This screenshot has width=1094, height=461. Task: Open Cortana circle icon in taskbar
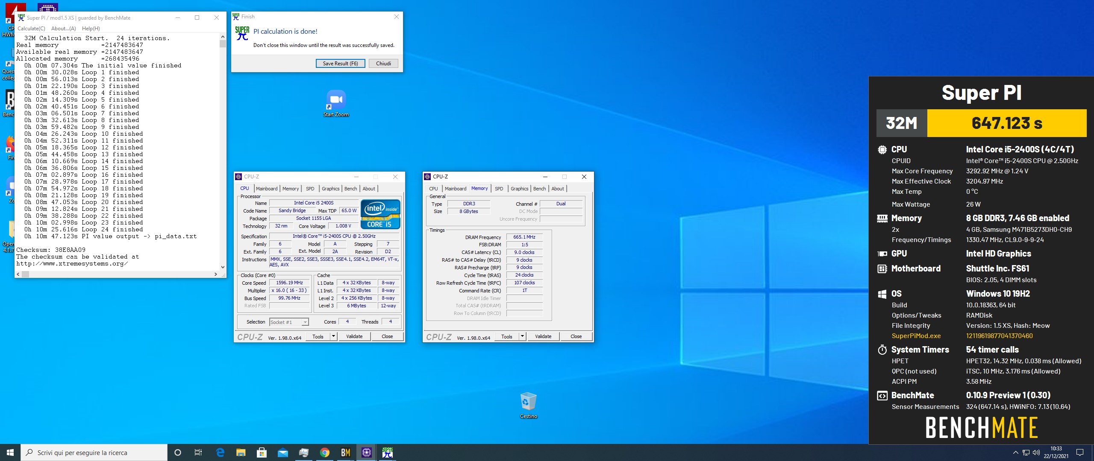(178, 452)
